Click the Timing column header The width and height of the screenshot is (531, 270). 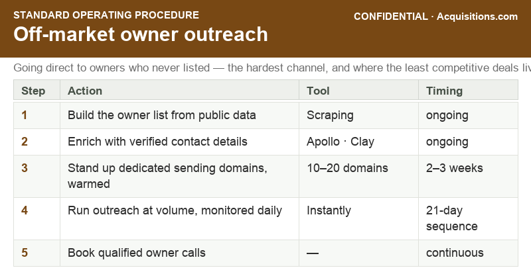(x=469, y=91)
